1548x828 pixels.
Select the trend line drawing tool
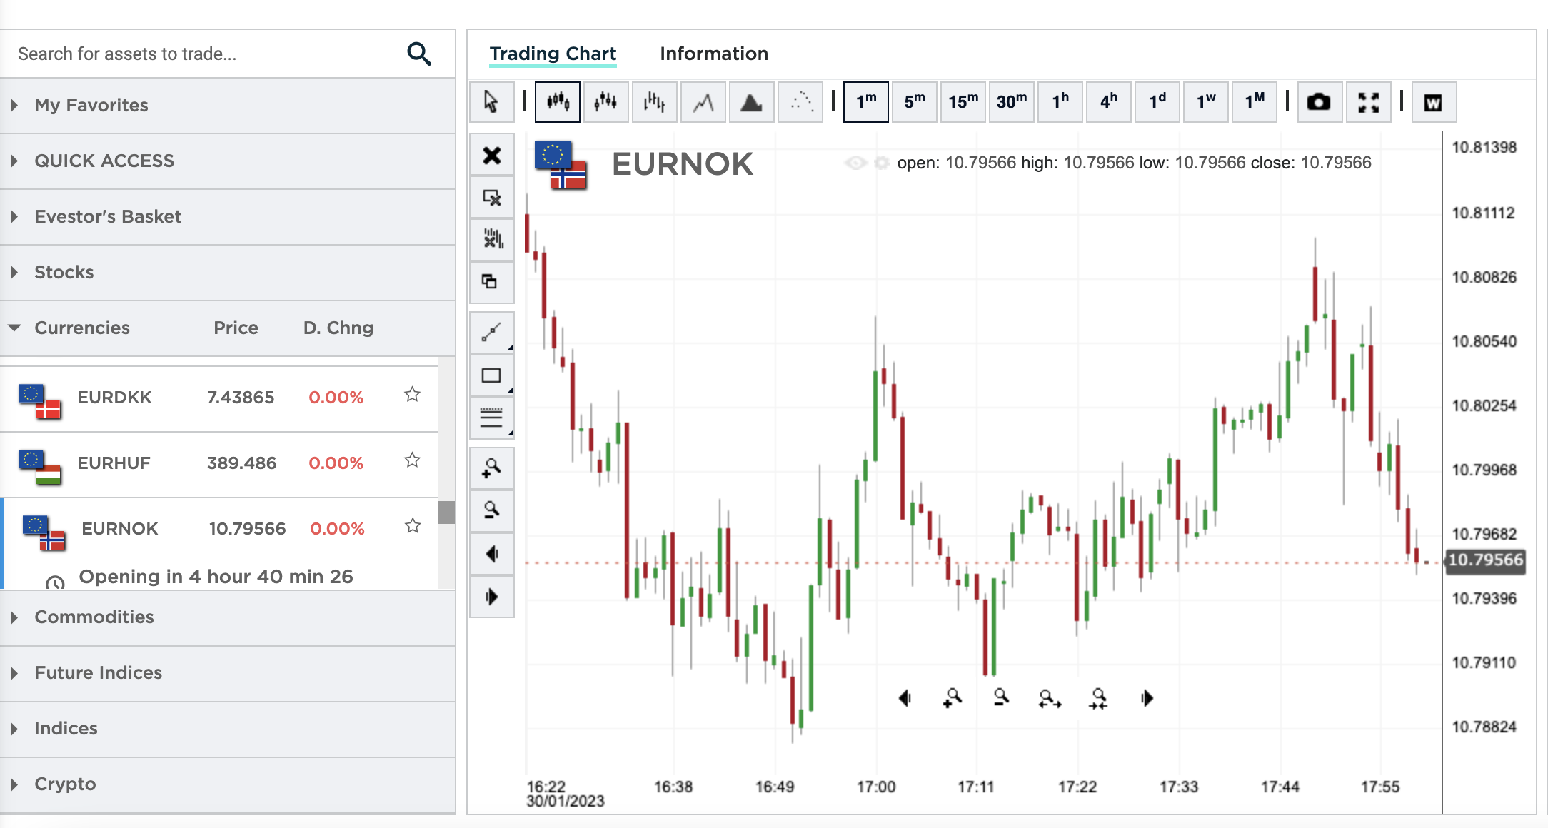coord(491,333)
